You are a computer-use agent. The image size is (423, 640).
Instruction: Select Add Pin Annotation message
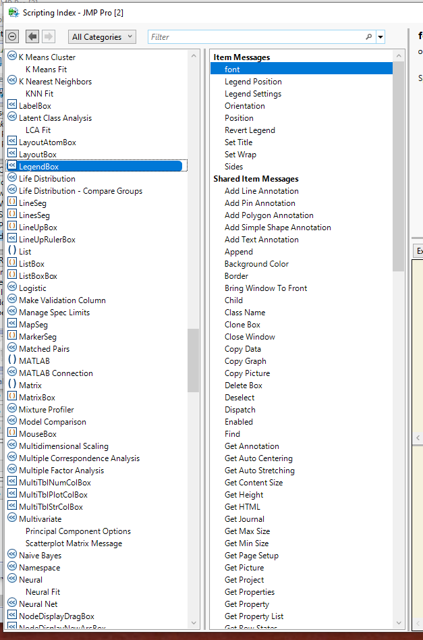pyautogui.click(x=260, y=203)
